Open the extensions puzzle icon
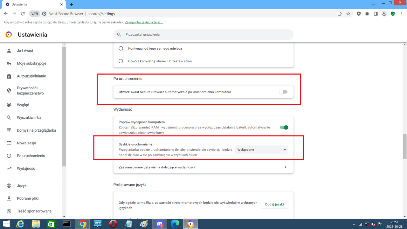The image size is (407, 229). pos(367,14)
